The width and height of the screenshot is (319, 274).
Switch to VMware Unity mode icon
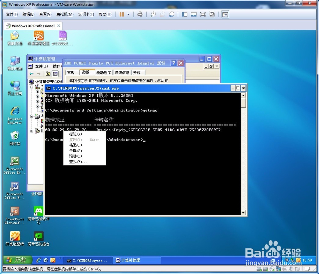coord(212,14)
